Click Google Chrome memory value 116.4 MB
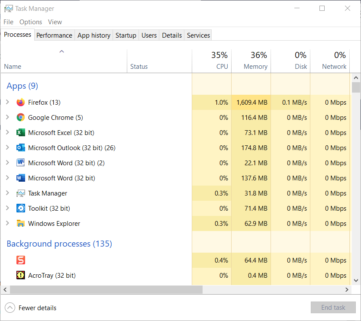This screenshot has height=321, width=361. coord(254,117)
